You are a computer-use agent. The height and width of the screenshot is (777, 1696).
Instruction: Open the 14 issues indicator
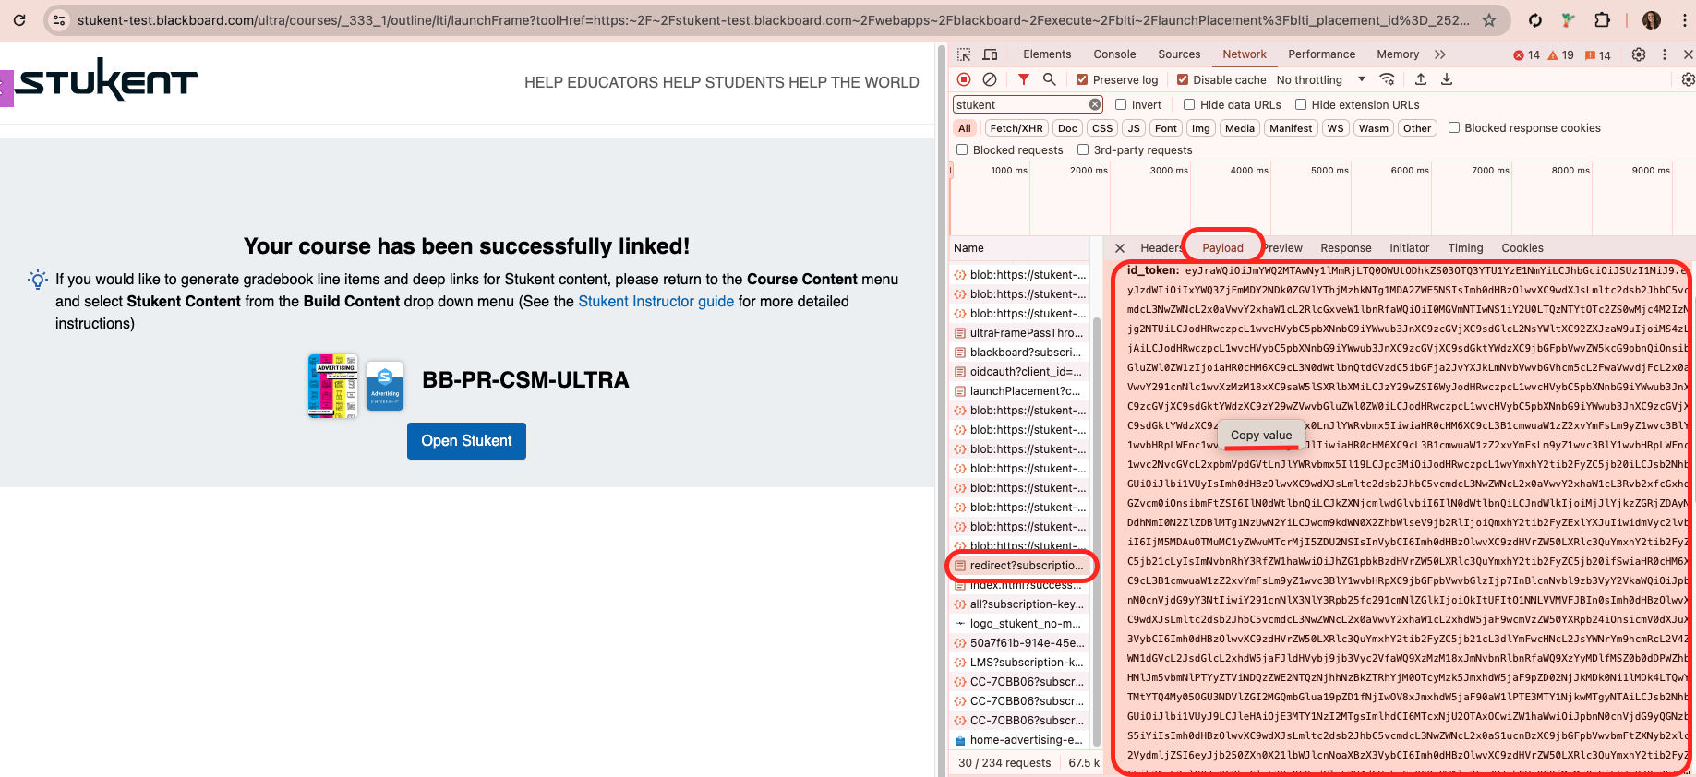[x=1597, y=55]
